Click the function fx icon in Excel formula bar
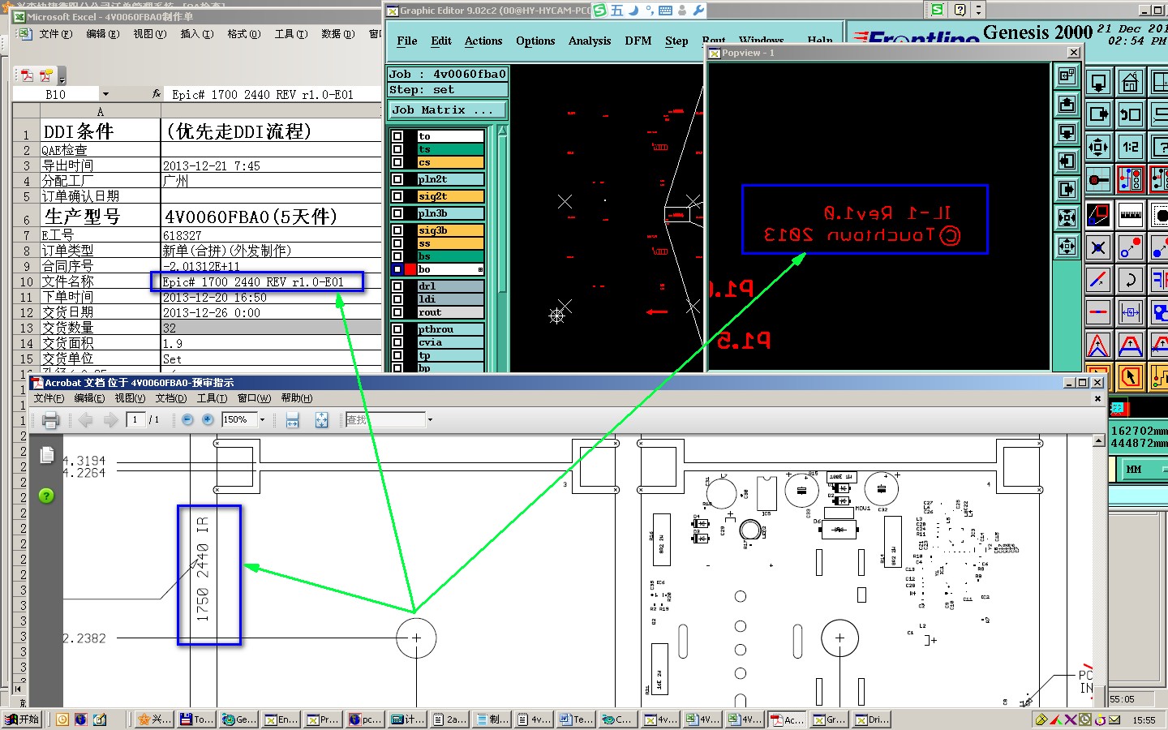 (157, 94)
